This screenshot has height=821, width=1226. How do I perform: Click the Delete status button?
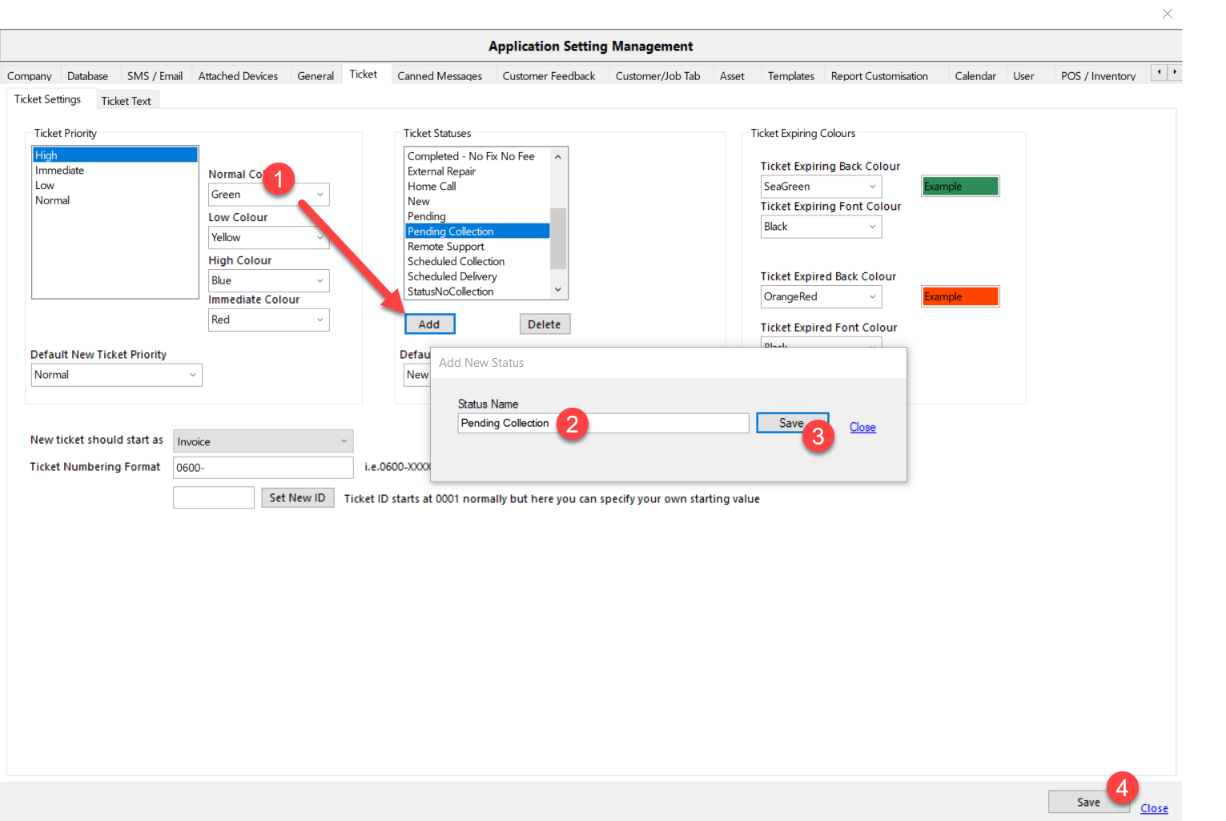pyautogui.click(x=545, y=324)
